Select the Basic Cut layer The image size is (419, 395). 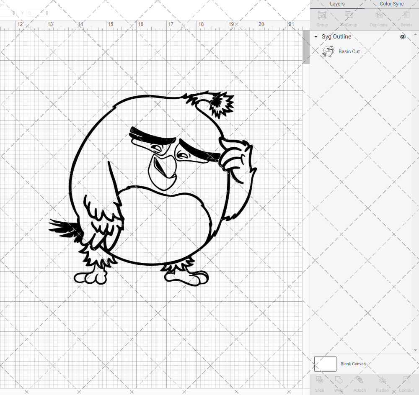pos(349,51)
